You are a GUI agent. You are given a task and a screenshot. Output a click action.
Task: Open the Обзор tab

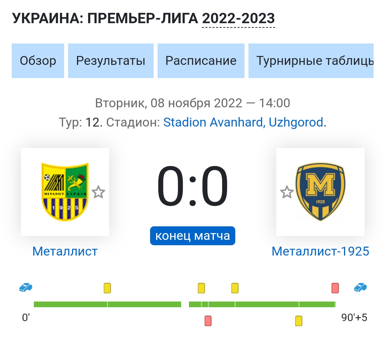[38, 61]
